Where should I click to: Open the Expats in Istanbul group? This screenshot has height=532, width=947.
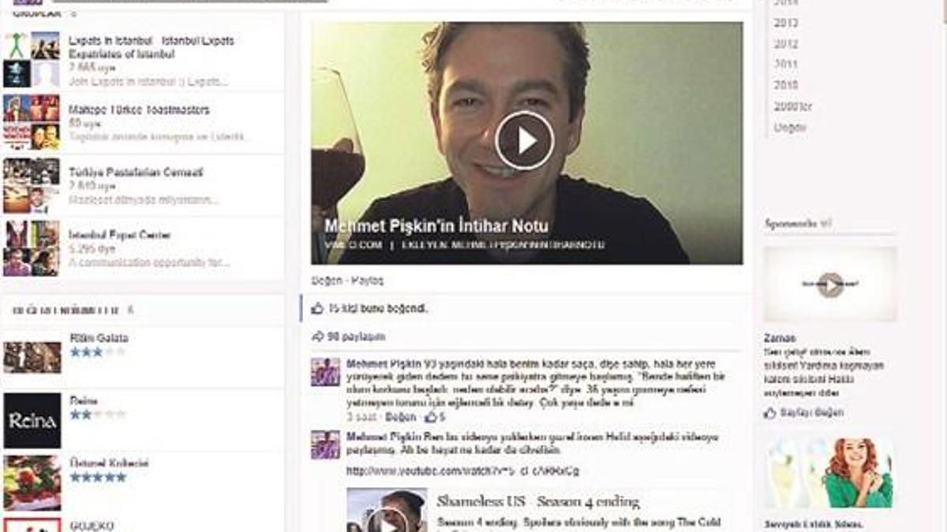point(151,47)
